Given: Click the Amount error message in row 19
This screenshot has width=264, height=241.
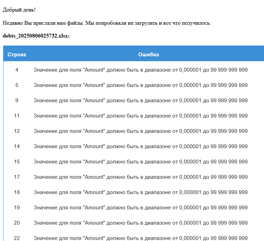Looking at the screenshot, I should coord(141,208).
